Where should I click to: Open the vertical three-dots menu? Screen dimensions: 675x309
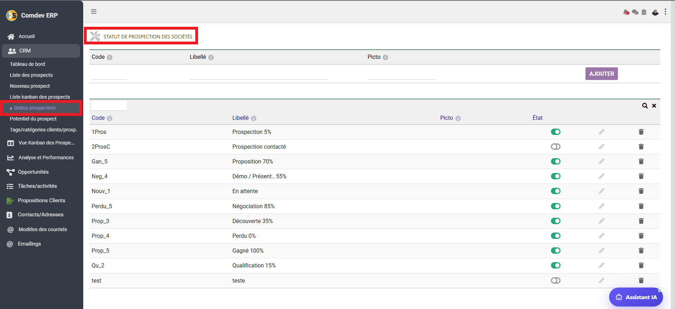[x=665, y=12]
